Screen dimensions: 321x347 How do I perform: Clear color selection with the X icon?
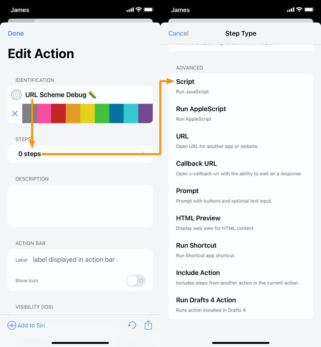(x=15, y=113)
